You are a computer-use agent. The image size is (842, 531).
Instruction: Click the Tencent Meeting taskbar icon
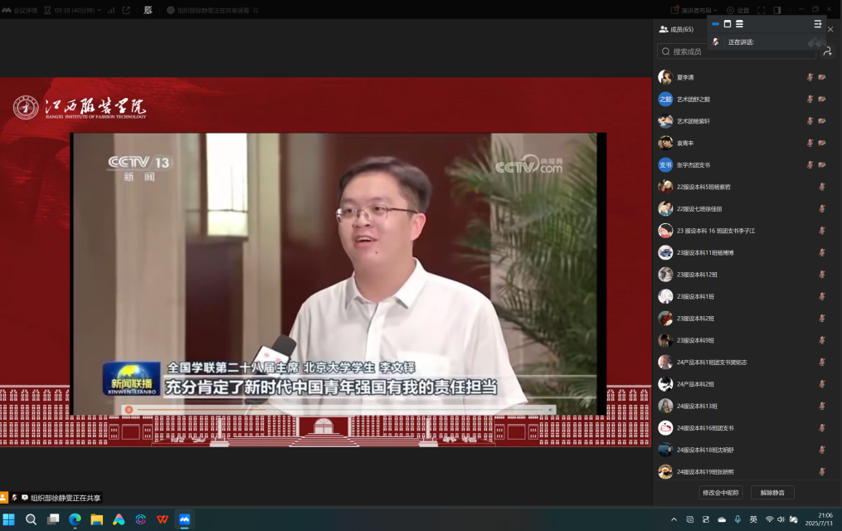pos(184,519)
